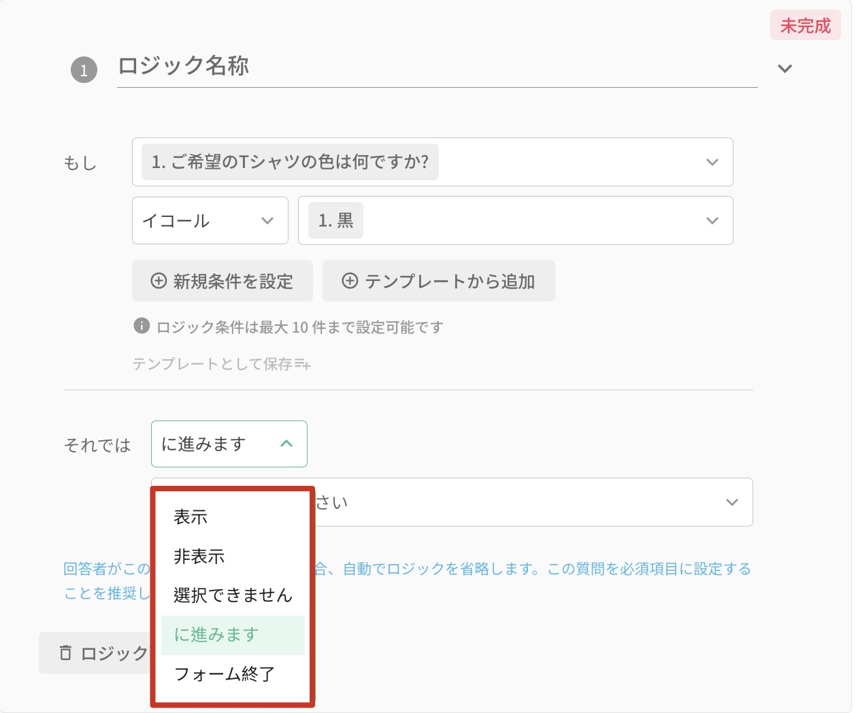Click the もし label
This screenshot has width=856, height=713.
(80, 163)
